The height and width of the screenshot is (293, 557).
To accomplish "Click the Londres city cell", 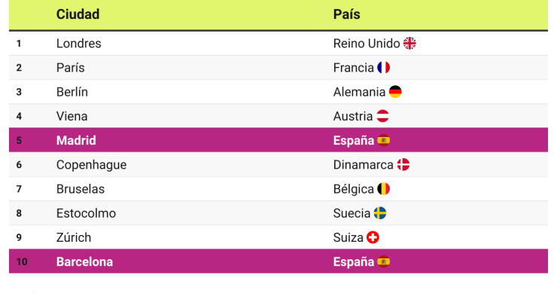I will pyautogui.click(x=79, y=44).
